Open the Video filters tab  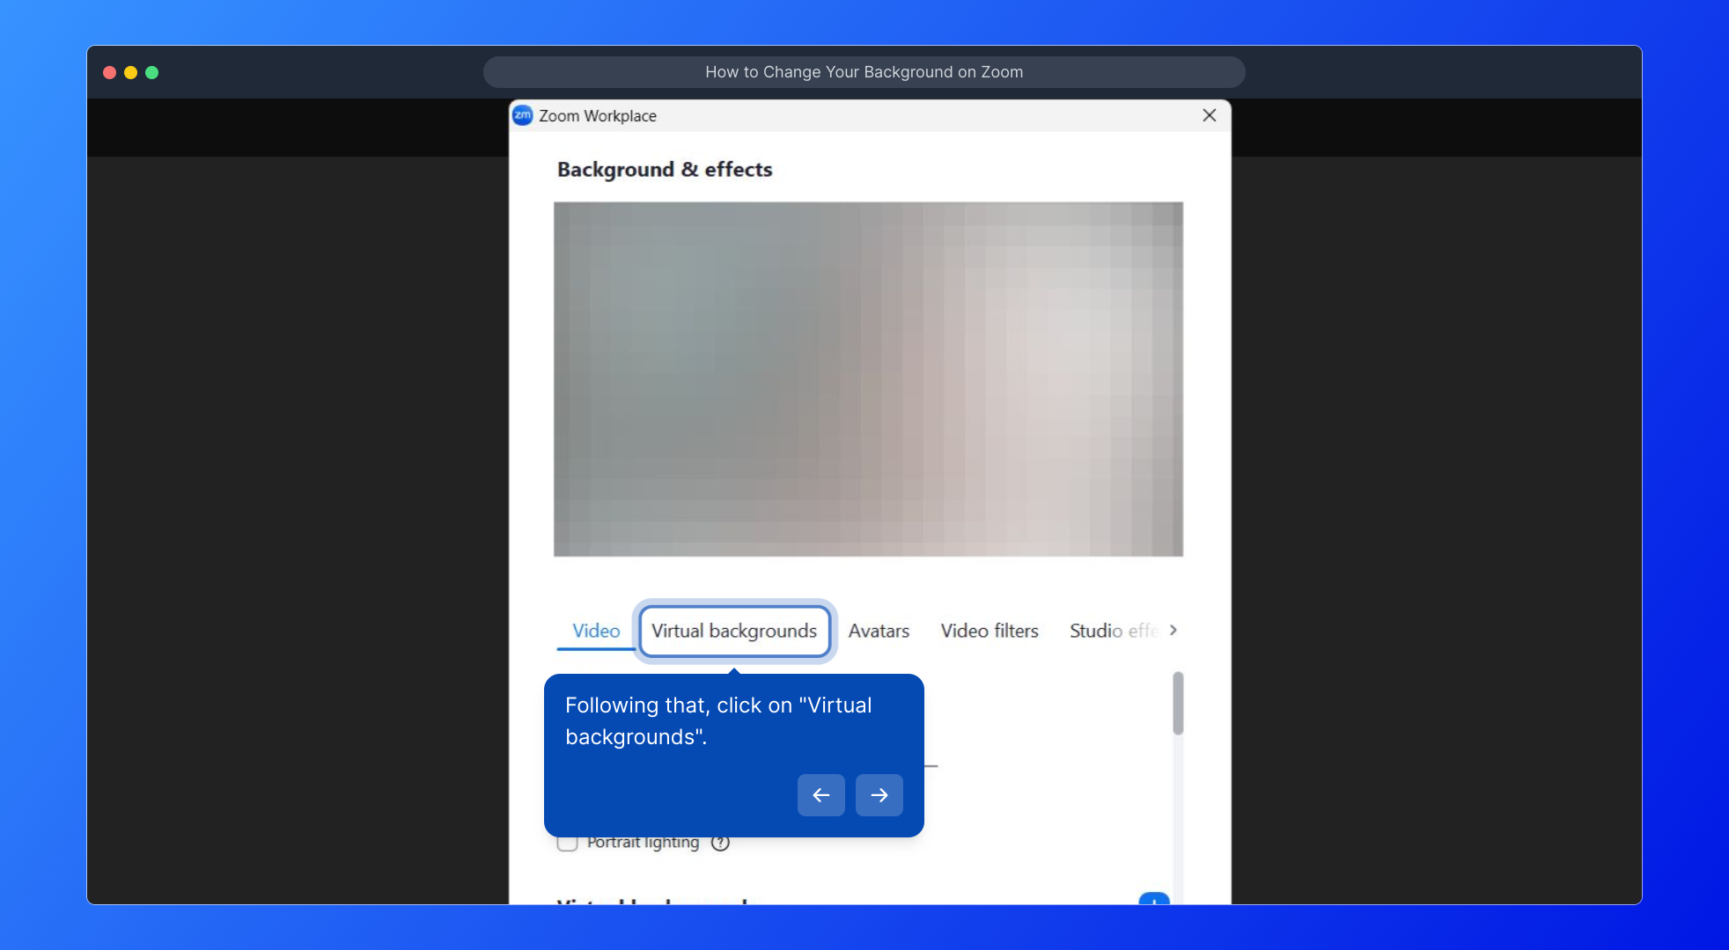990,631
